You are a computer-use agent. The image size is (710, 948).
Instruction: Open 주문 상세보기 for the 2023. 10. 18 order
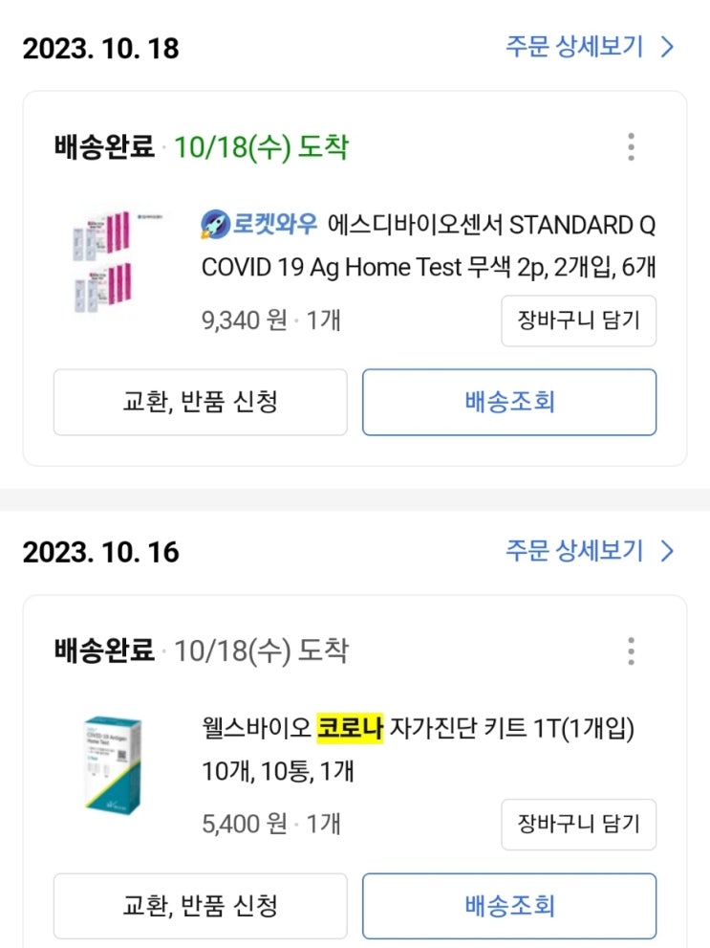[x=574, y=47]
